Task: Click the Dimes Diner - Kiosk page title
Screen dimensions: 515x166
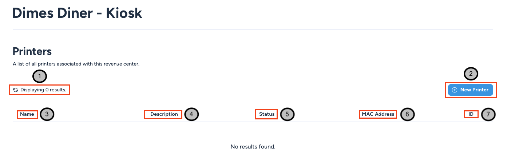Action: (77, 13)
